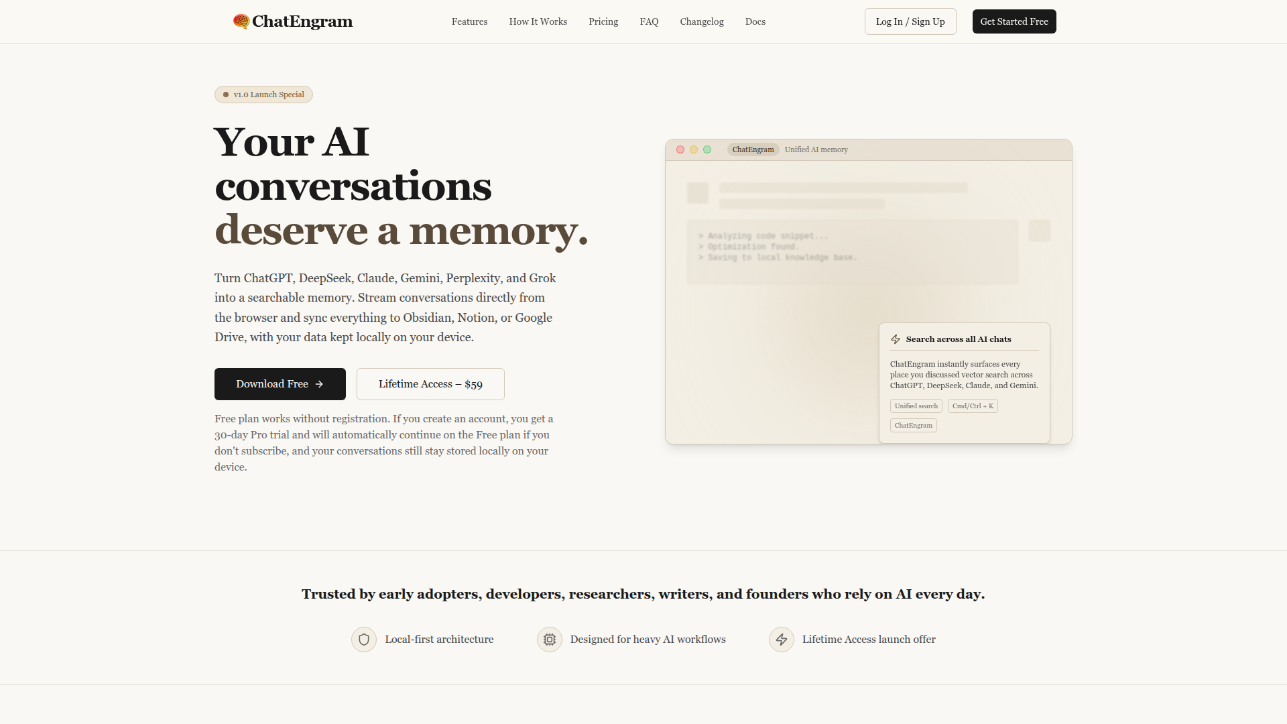
Task: Click the ChatEngram tag in search card
Action: (914, 426)
